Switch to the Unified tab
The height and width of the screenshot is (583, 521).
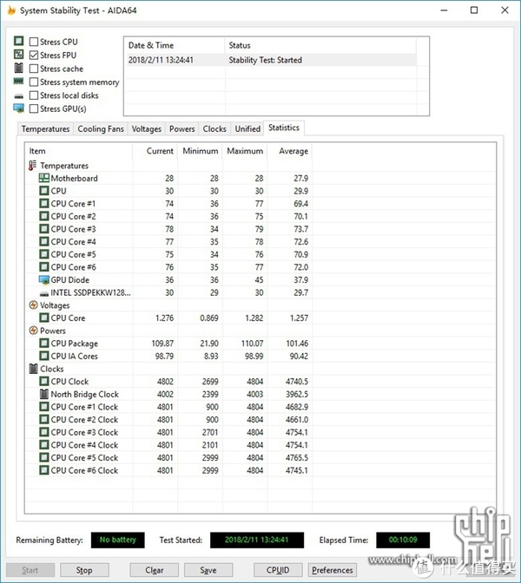pos(247,129)
